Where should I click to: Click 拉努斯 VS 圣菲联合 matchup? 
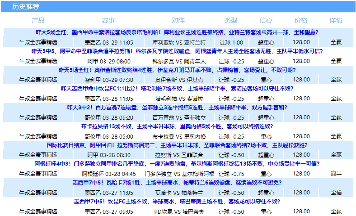pos(179,155)
